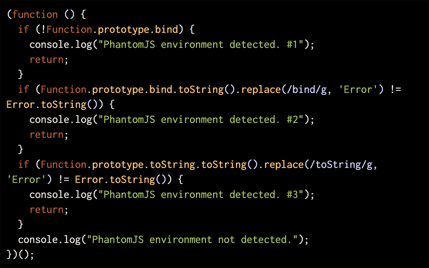Click the closing "})();" on the last line
Viewport: 429px width, 268px height.
coord(21,255)
